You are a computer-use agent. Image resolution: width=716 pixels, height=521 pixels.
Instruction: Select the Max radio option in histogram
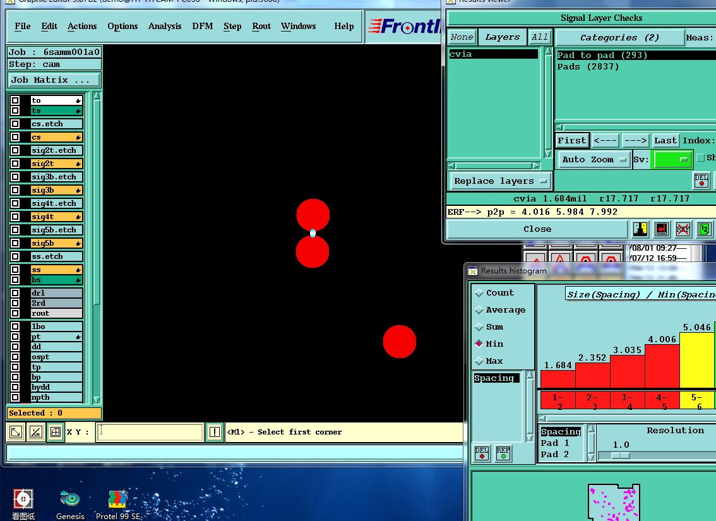(x=479, y=361)
